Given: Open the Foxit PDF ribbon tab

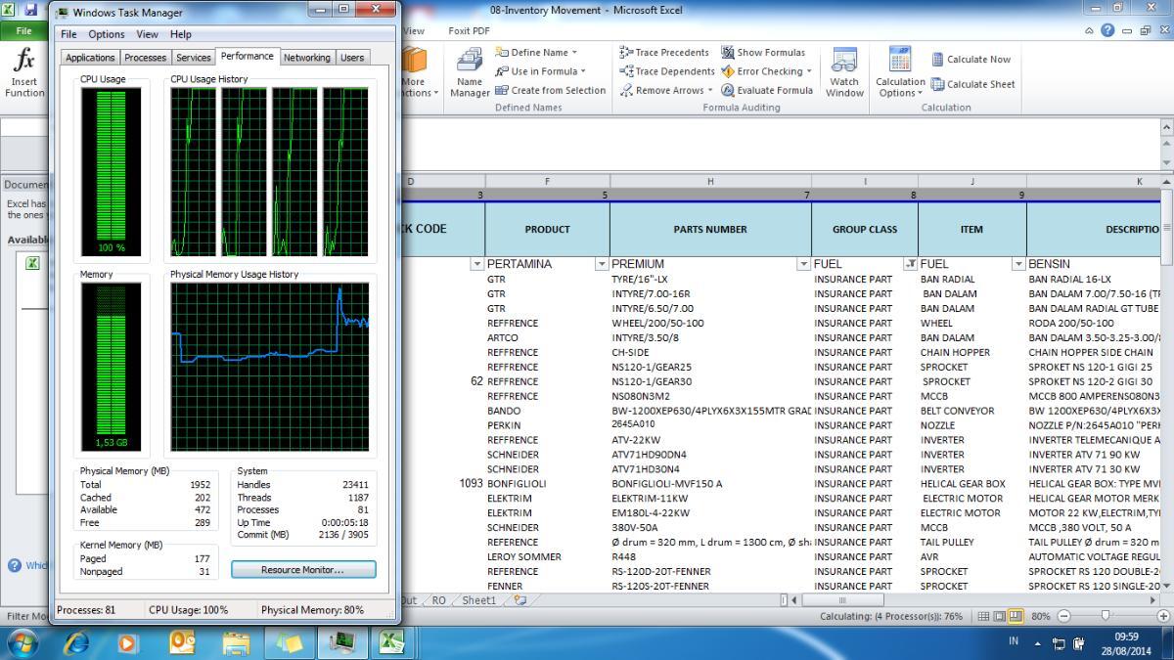Looking at the screenshot, I should click(x=469, y=31).
